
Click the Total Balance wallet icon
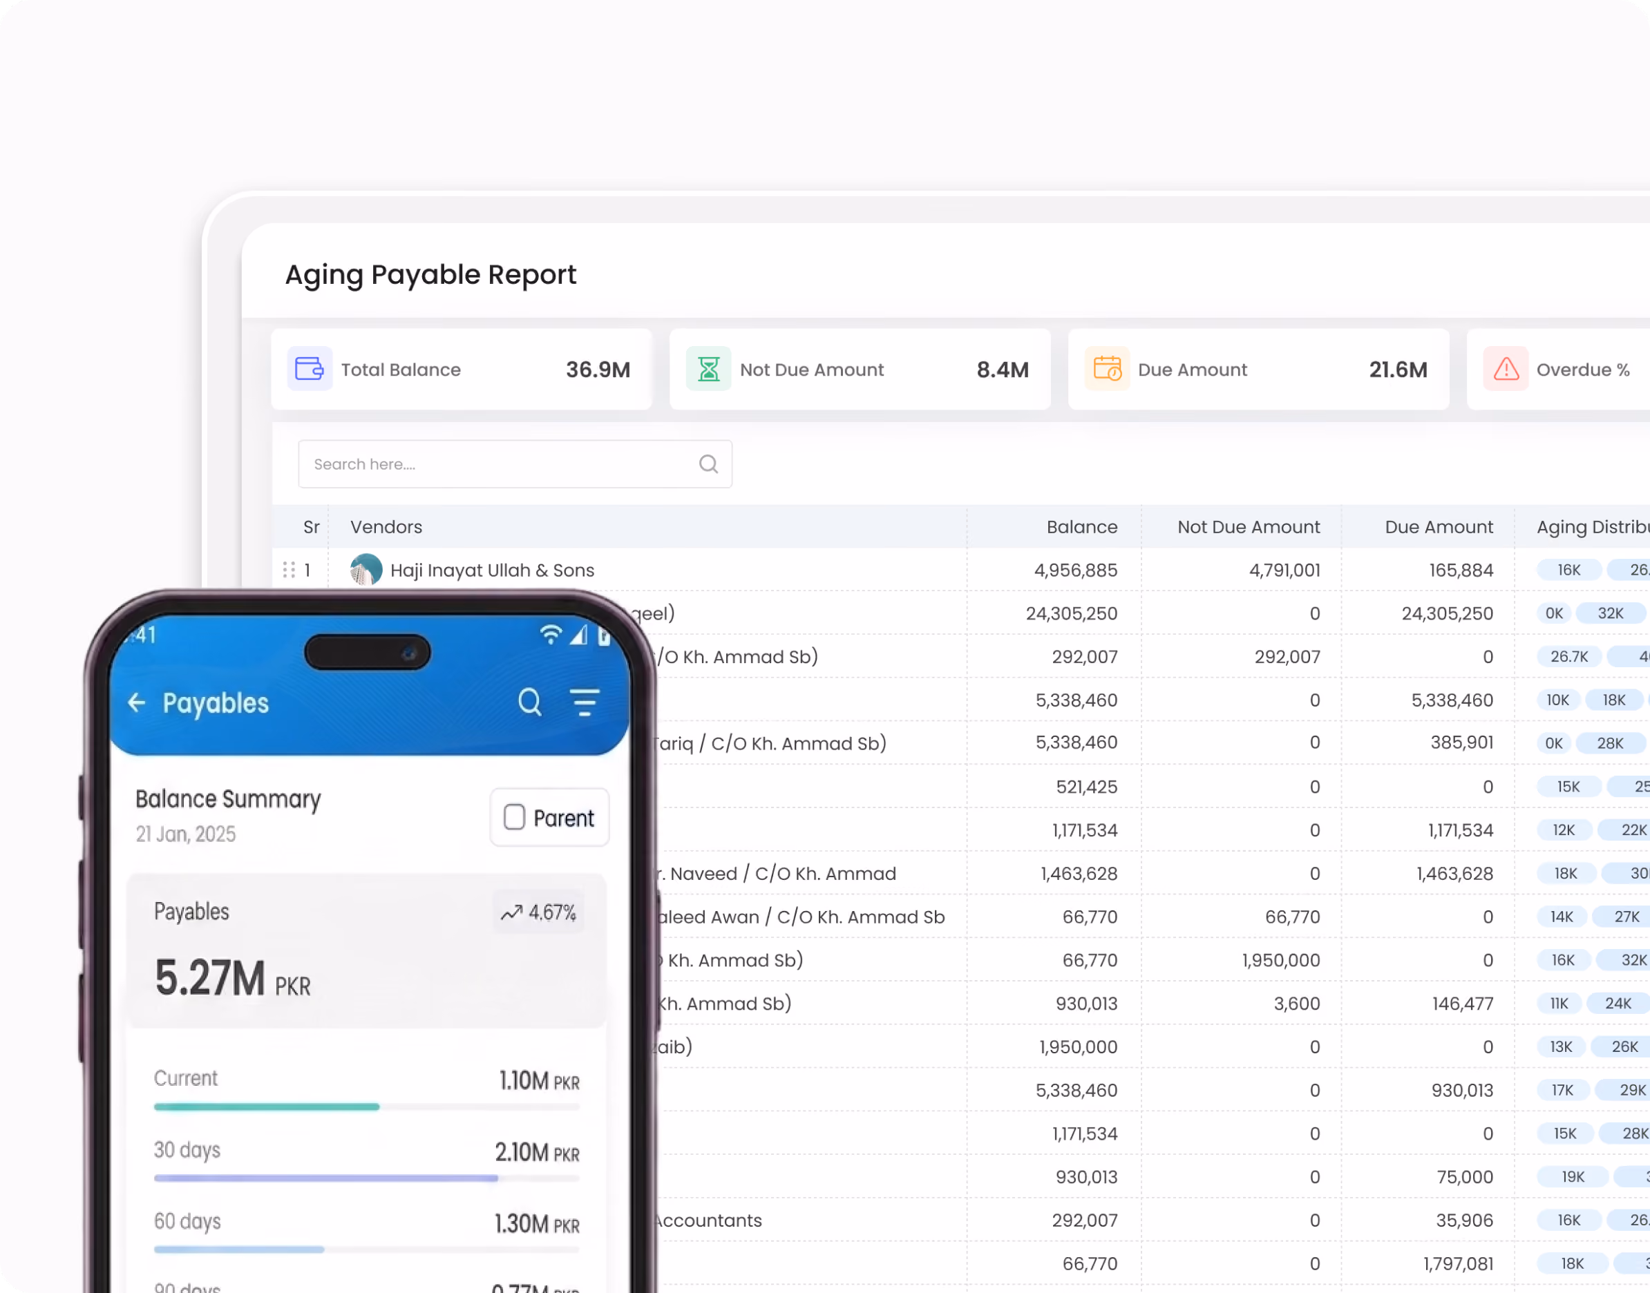pos(309,369)
